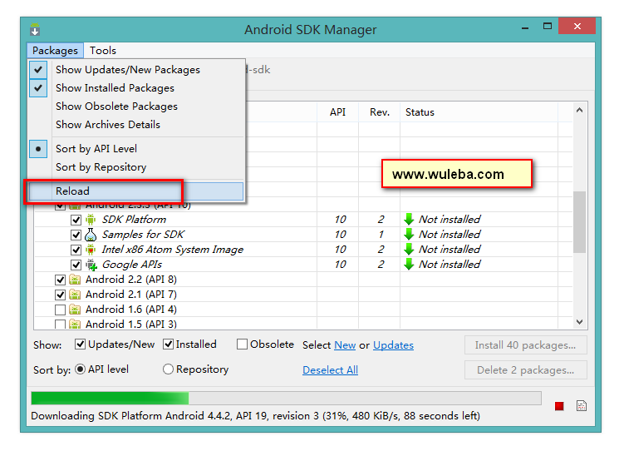
Task: Choose Show Obsolete Packages menu item
Action: (x=135, y=107)
